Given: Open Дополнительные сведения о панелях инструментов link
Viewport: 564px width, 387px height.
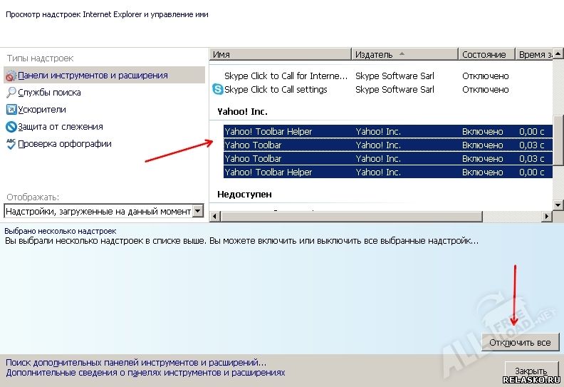Looking at the screenshot, I should click(x=145, y=373).
